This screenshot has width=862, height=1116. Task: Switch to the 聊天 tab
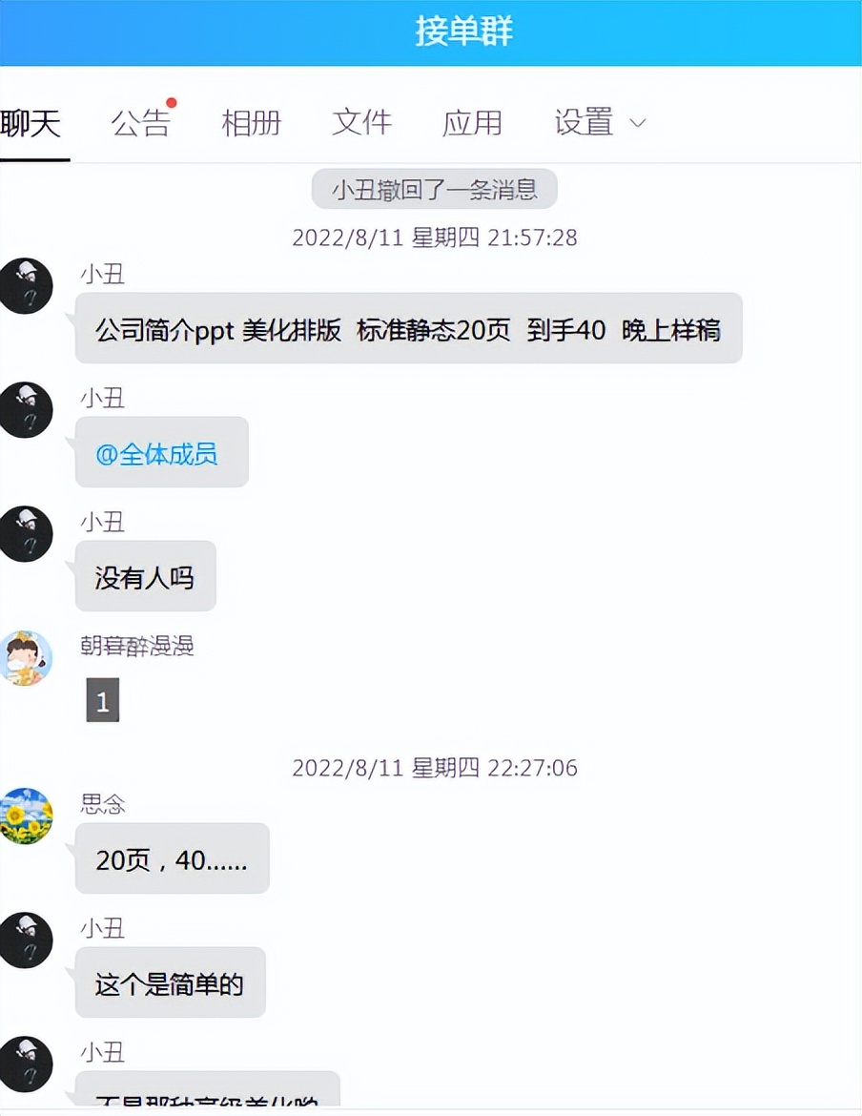[x=31, y=123]
